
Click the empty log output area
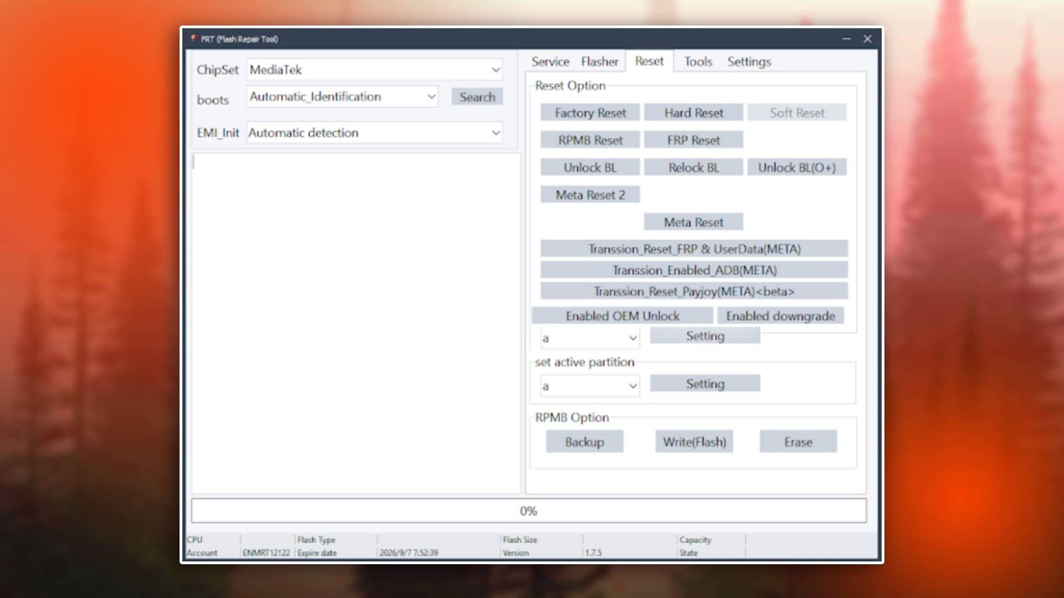tap(356, 319)
